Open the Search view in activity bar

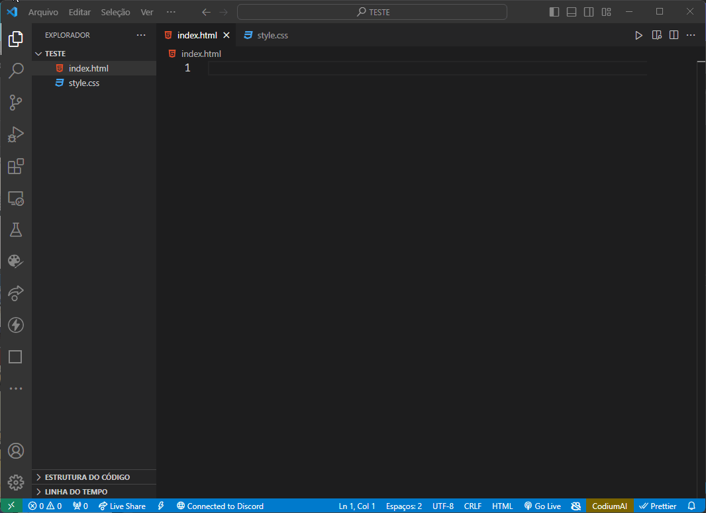coord(16,71)
